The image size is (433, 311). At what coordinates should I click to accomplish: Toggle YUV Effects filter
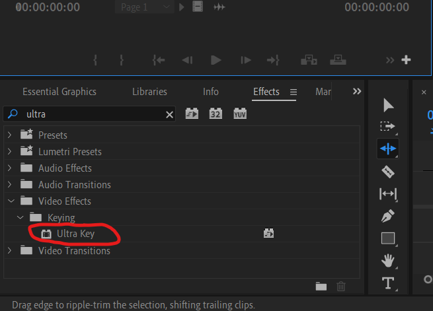pyautogui.click(x=239, y=114)
